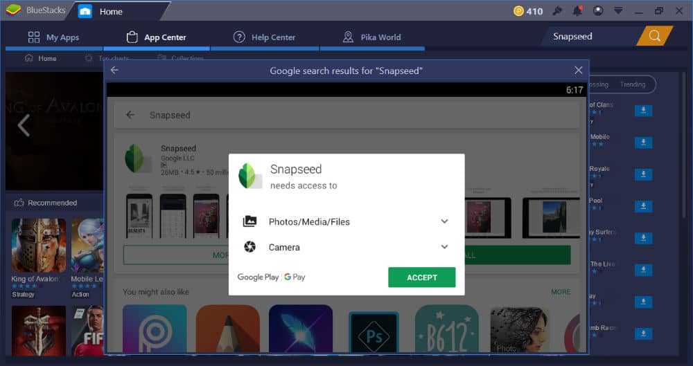Click the back arrow in the search results header
The width and height of the screenshot is (693, 366).
114,70
